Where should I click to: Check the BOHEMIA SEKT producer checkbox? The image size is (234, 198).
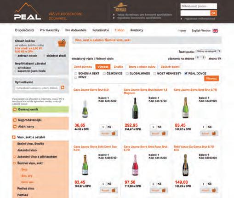pos(76,74)
